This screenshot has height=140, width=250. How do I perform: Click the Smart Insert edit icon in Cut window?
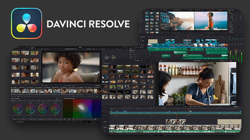[121, 107]
